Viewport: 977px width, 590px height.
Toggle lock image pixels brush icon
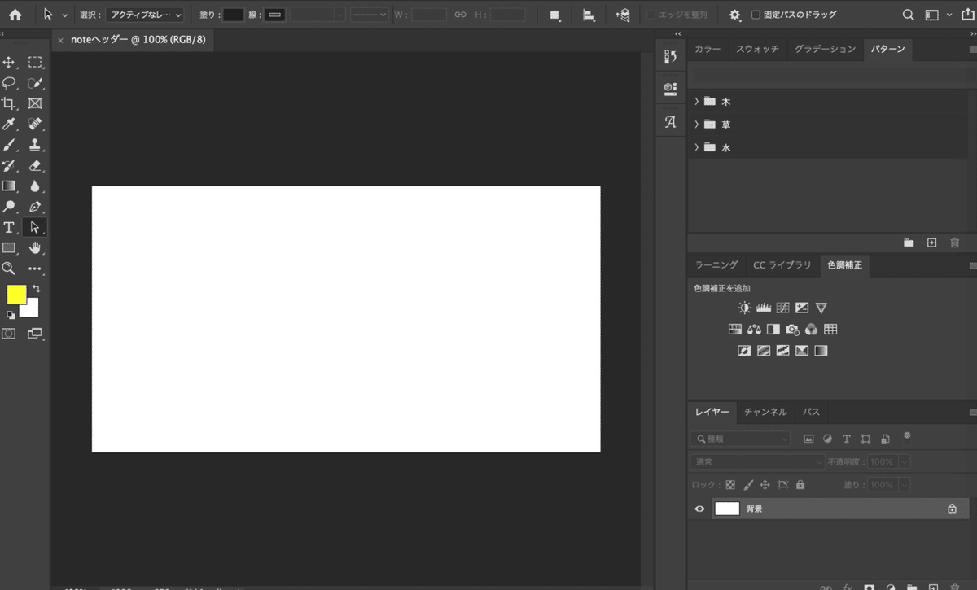tap(748, 484)
